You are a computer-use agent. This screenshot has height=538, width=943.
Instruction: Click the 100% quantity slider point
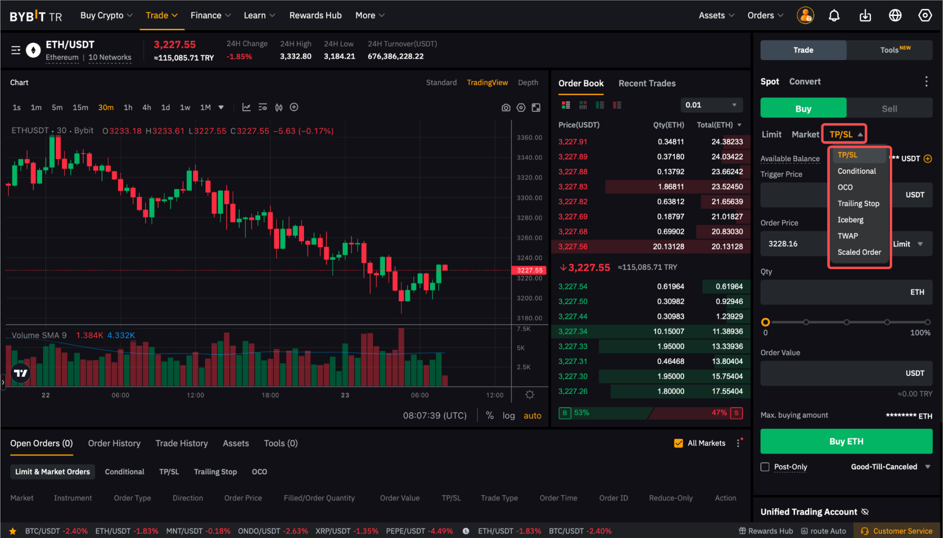pyautogui.click(x=927, y=322)
